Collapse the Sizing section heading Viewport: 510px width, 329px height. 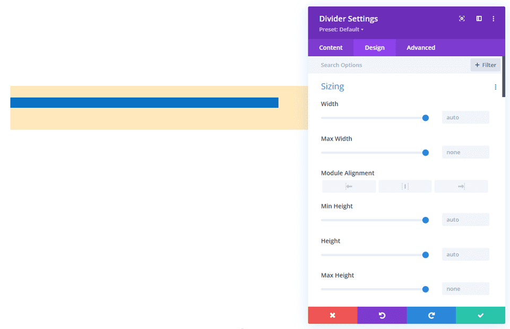click(332, 86)
